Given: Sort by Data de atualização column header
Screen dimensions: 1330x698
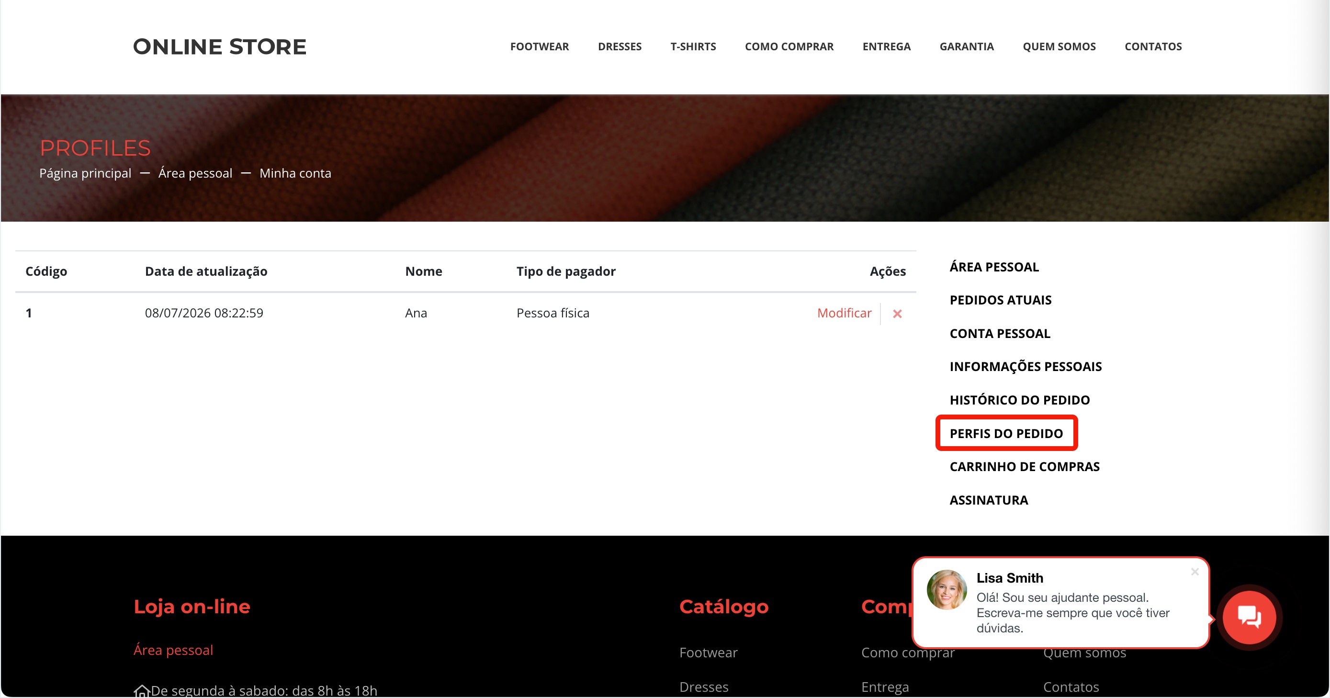Looking at the screenshot, I should pyautogui.click(x=206, y=271).
